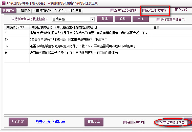Open 其它设置 button
This screenshot has height=132, width=192.
click(18, 122)
